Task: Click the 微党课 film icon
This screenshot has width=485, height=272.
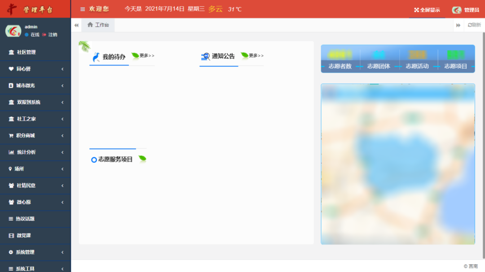Action: 11,236
